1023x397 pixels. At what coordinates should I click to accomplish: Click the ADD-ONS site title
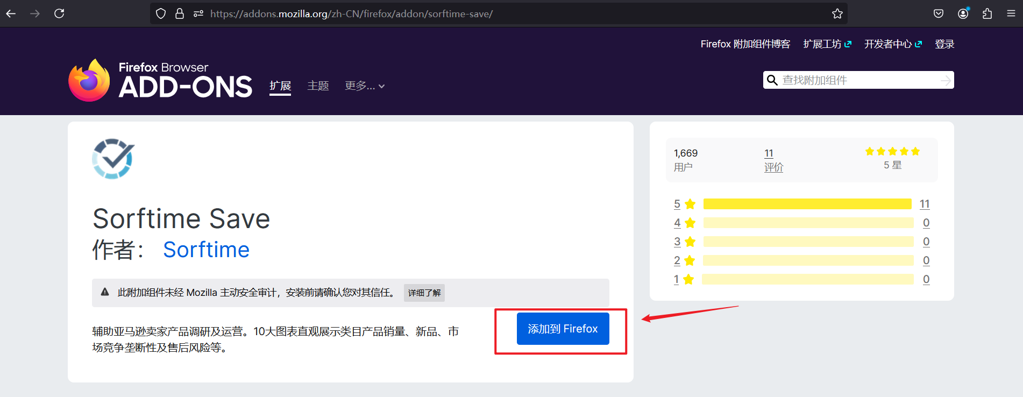point(186,87)
